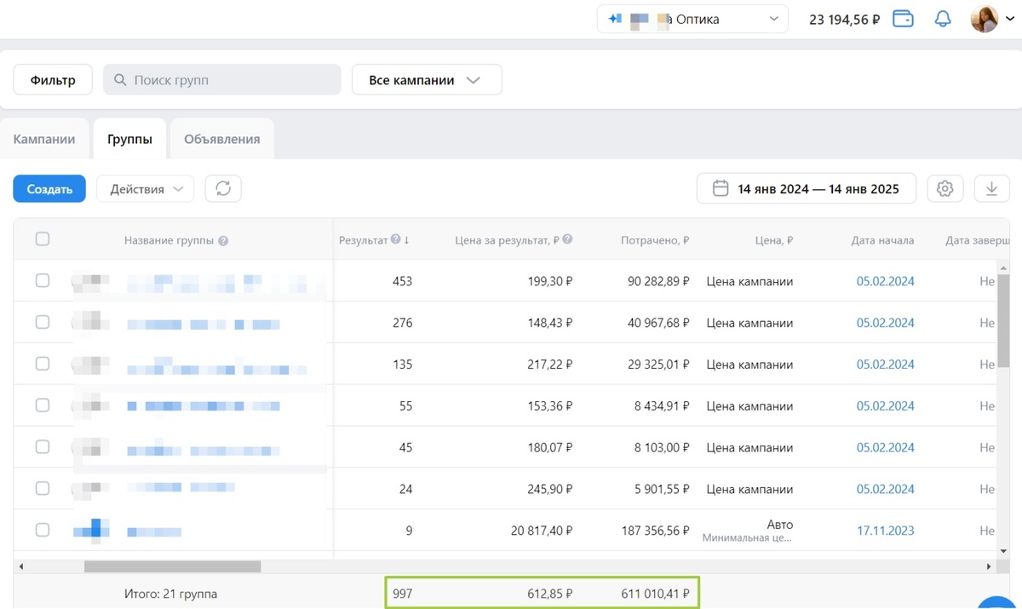This screenshot has width=1022, height=609.
Task: Switch to the Объявления tab
Action: tap(222, 139)
